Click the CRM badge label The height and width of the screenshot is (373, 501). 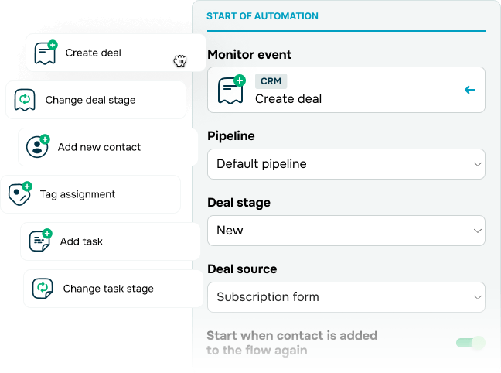pyautogui.click(x=271, y=81)
